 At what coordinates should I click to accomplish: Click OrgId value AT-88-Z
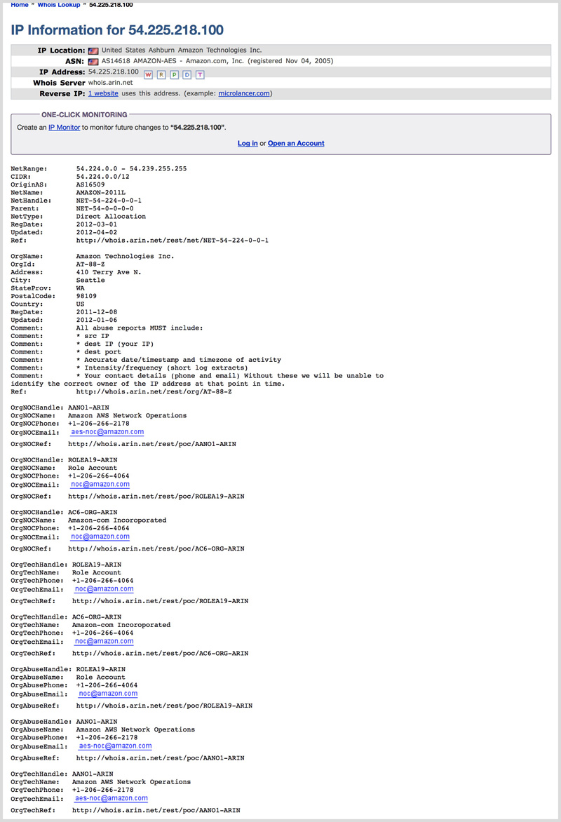(x=90, y=264)
